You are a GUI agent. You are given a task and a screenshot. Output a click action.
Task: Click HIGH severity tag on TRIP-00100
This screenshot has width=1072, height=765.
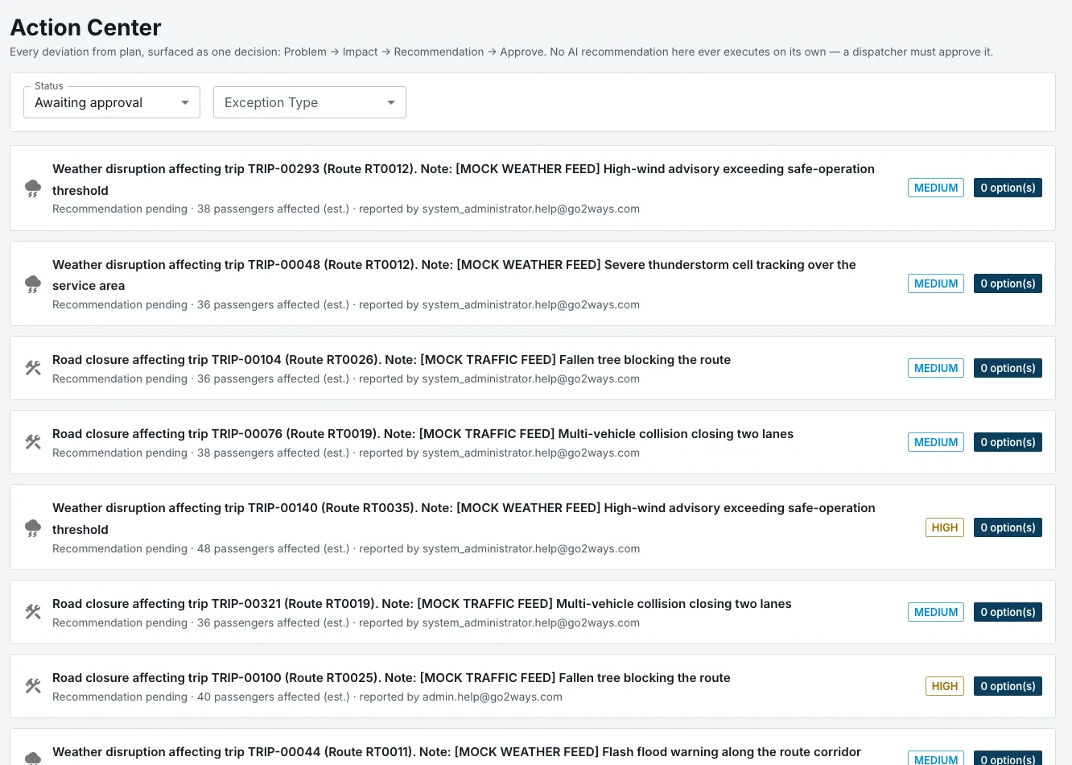(945, 686)
